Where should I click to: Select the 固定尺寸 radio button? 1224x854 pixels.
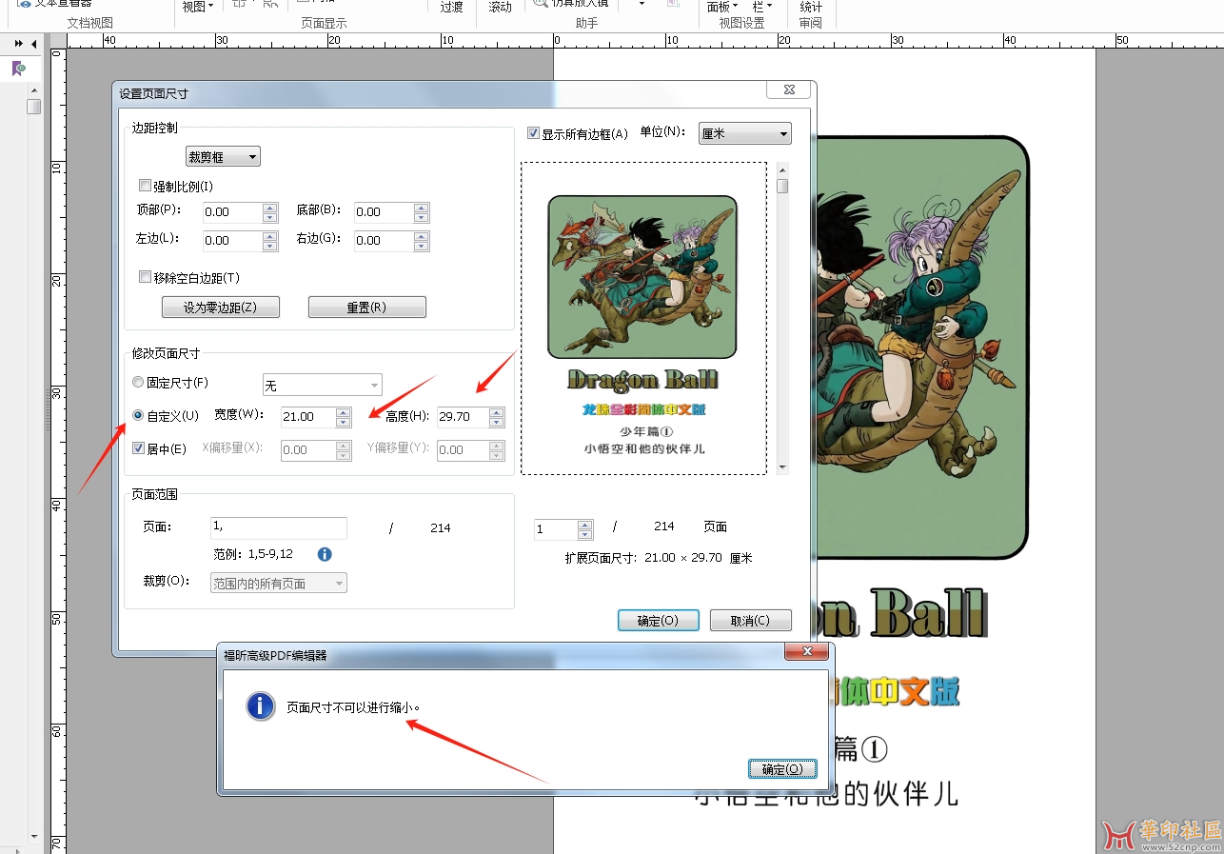click(x=138, y=383)
